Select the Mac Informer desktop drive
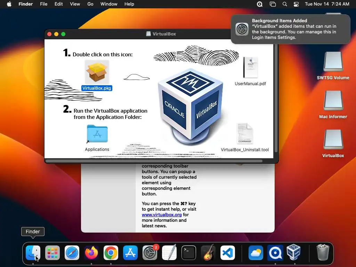 click(333, 101)
